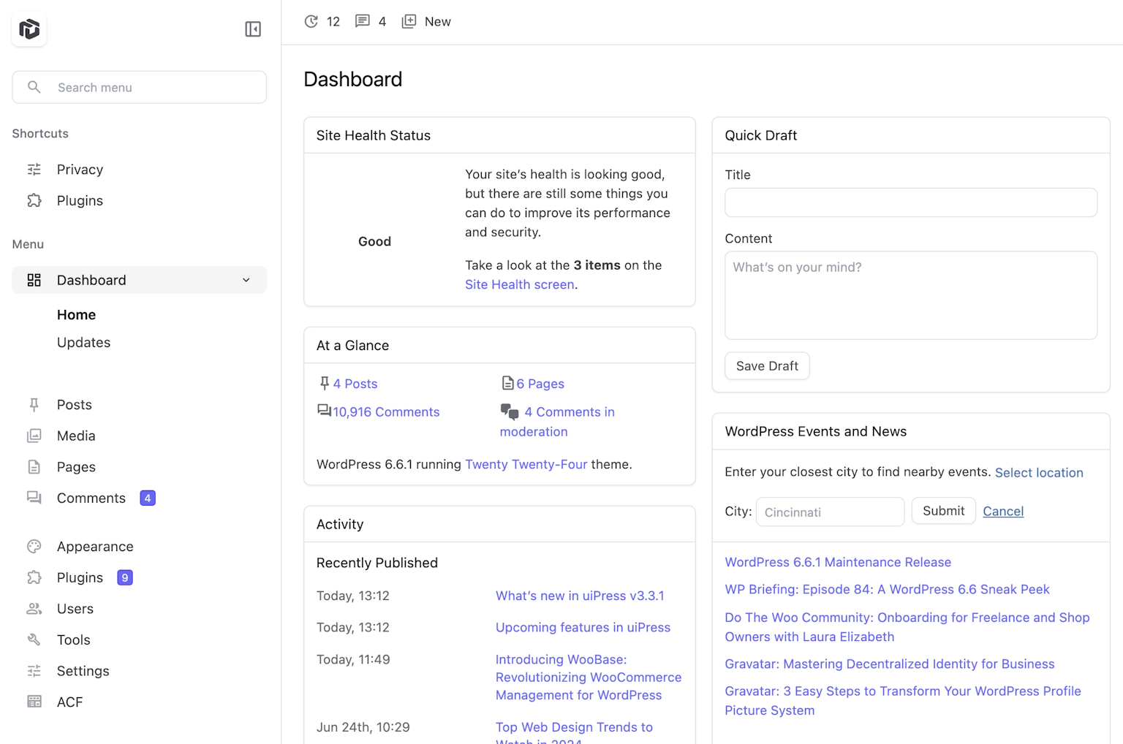
Task: Click the Save Draft button
Action: tap(767, 366)
